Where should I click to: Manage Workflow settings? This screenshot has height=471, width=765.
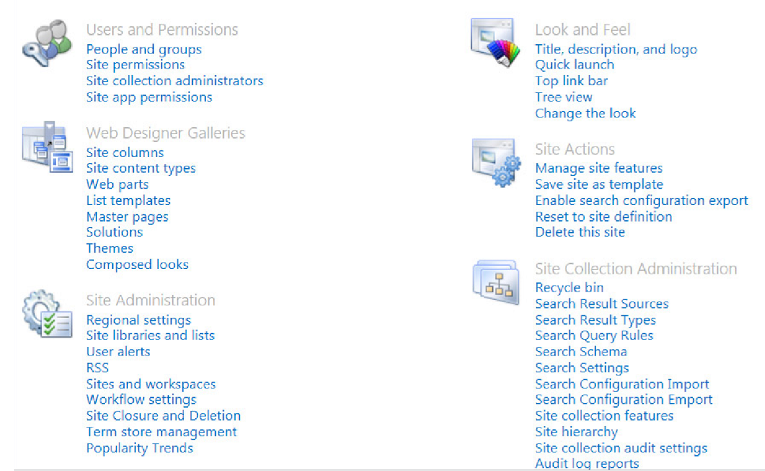coord(141,399)
